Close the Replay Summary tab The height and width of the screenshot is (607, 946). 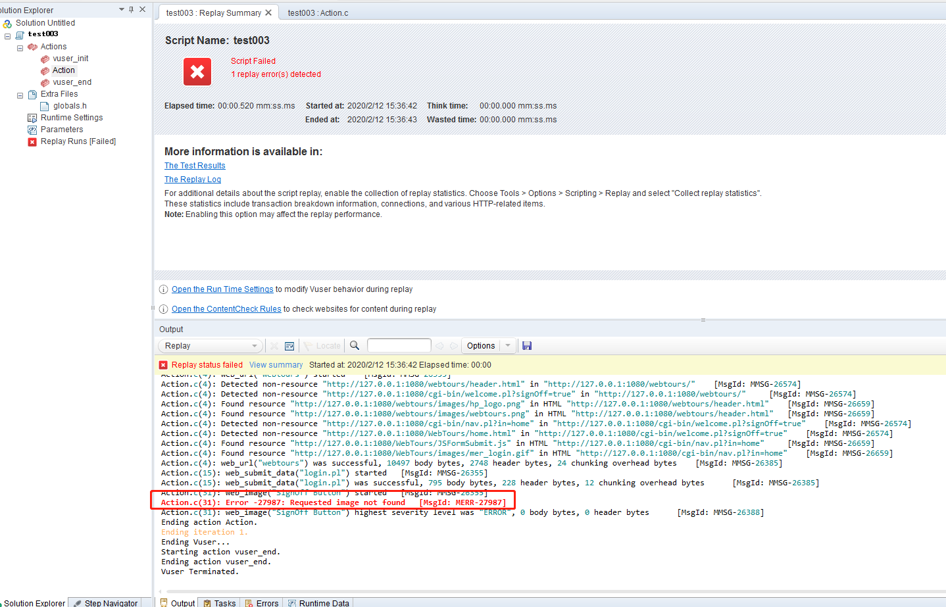coord(268,12)
